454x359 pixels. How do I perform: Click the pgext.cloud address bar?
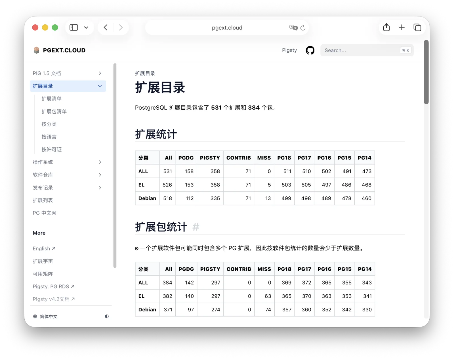[x=227, y=27]
